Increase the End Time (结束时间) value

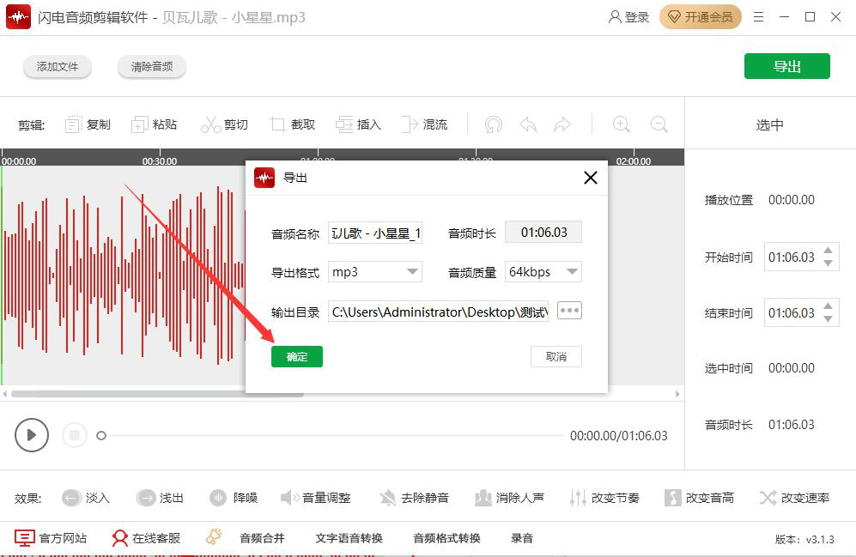click(x=829, y=306)
